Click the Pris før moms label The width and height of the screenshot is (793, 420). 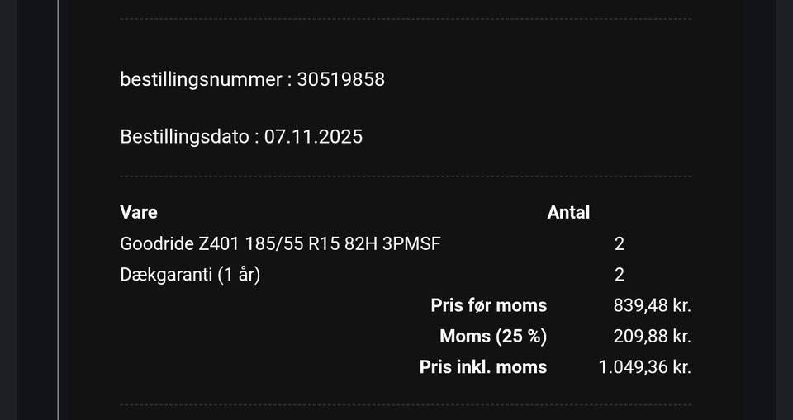pos(488,305)
